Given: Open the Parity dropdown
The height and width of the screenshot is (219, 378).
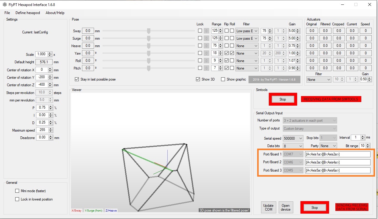Looking at the screenshot, I should (x=328, y=146).
